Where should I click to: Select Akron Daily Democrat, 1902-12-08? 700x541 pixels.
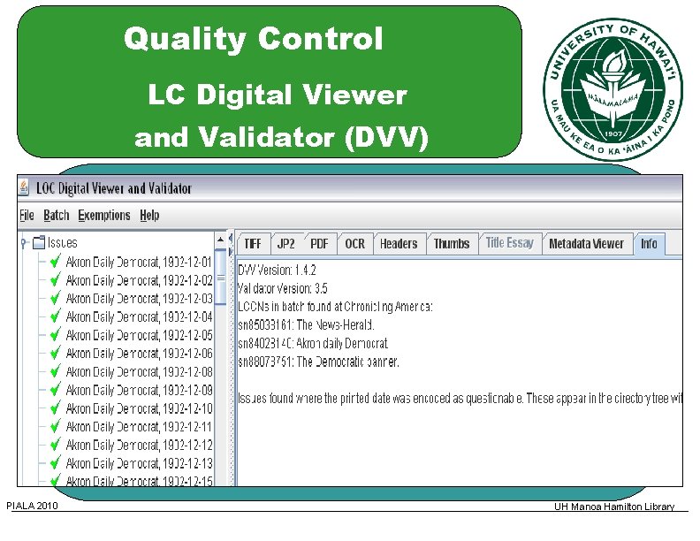(x=139, y=372)
